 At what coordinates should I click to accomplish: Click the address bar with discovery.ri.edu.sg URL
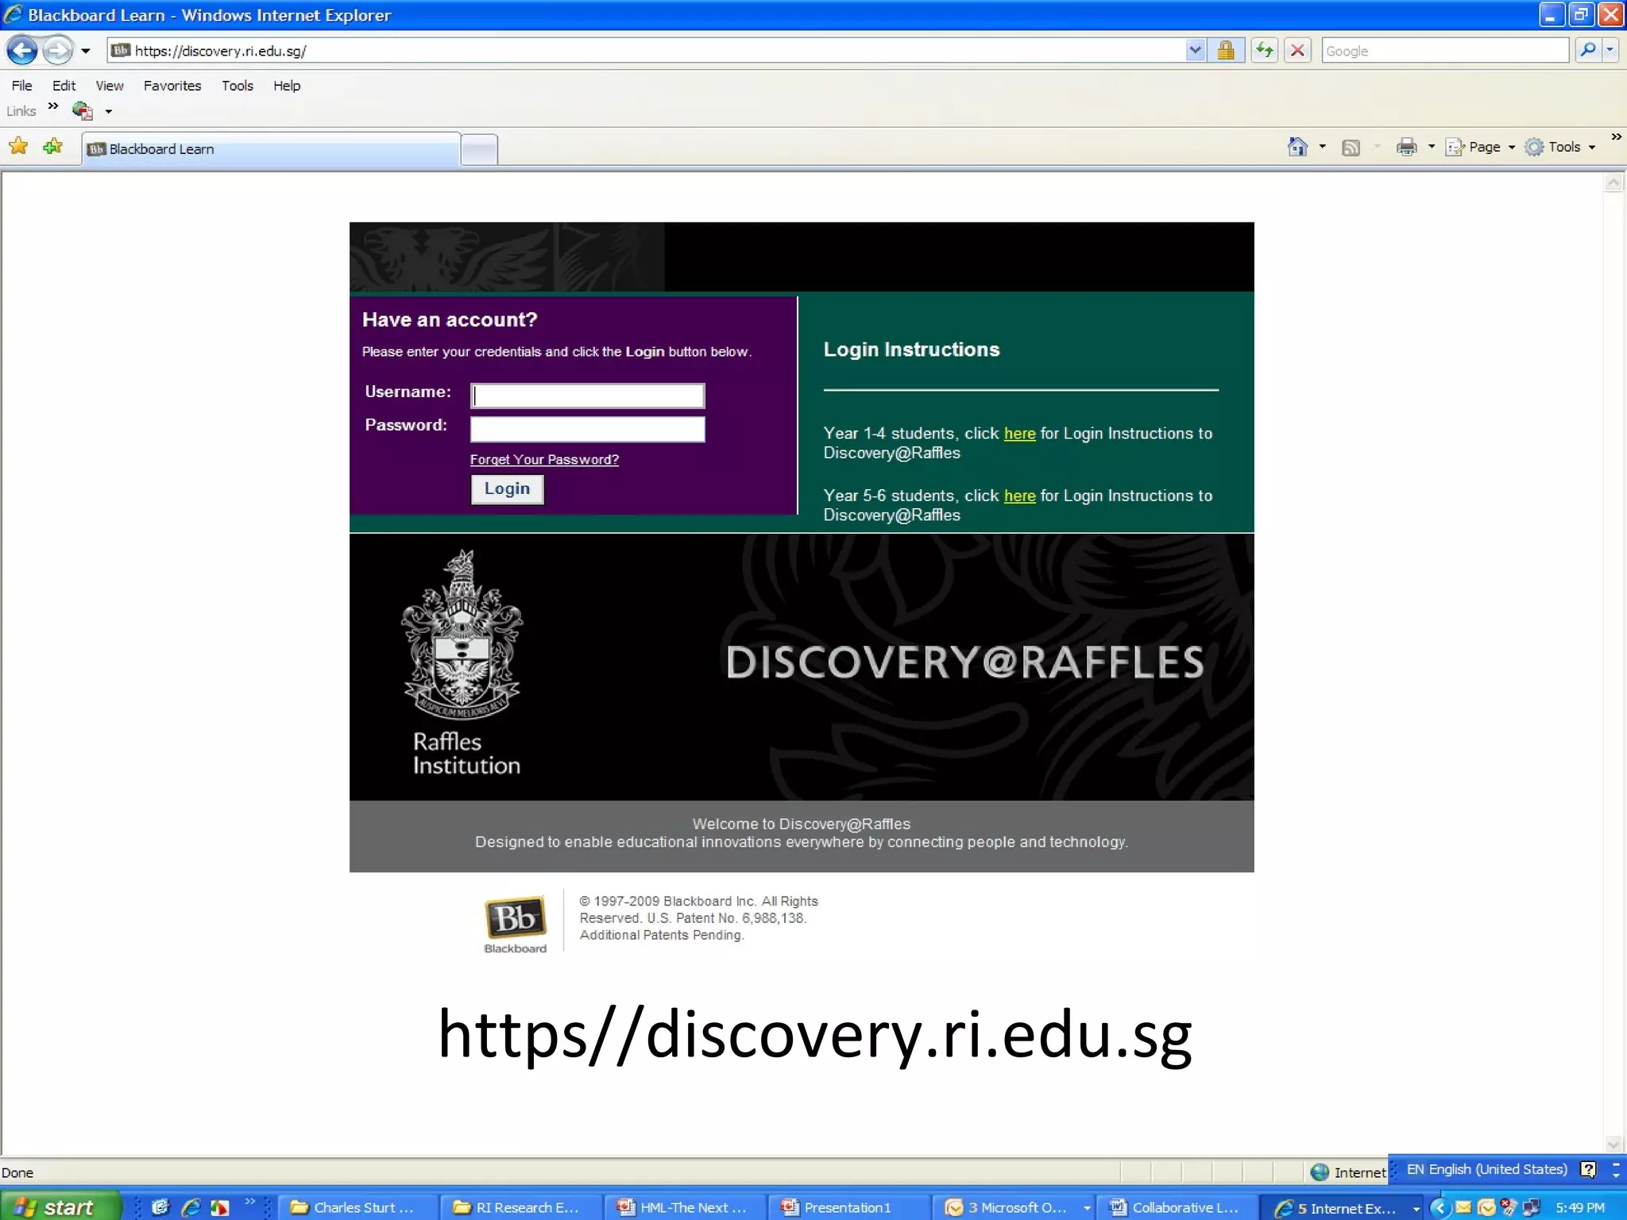(647, 51)
